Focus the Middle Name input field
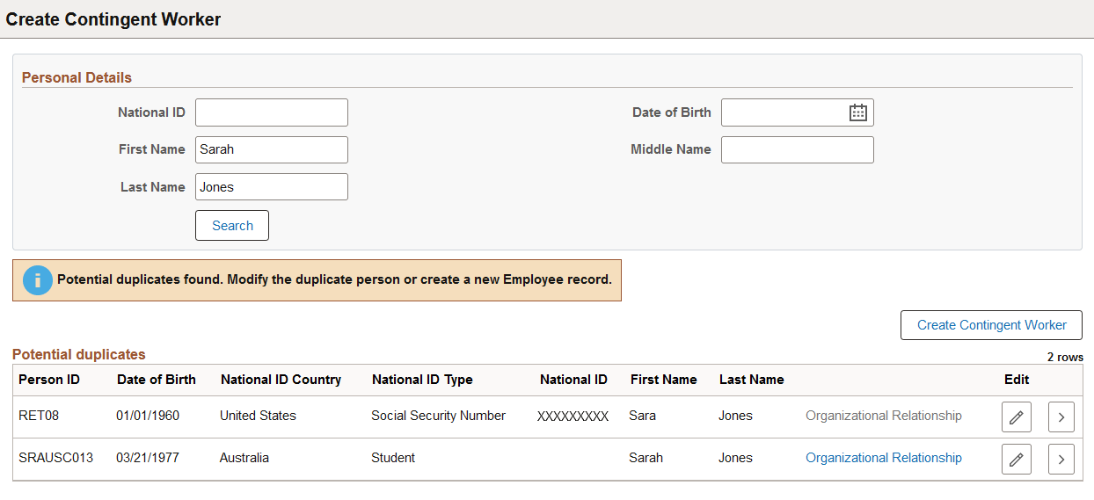The image size is (1094, 500). coord(798,149)
